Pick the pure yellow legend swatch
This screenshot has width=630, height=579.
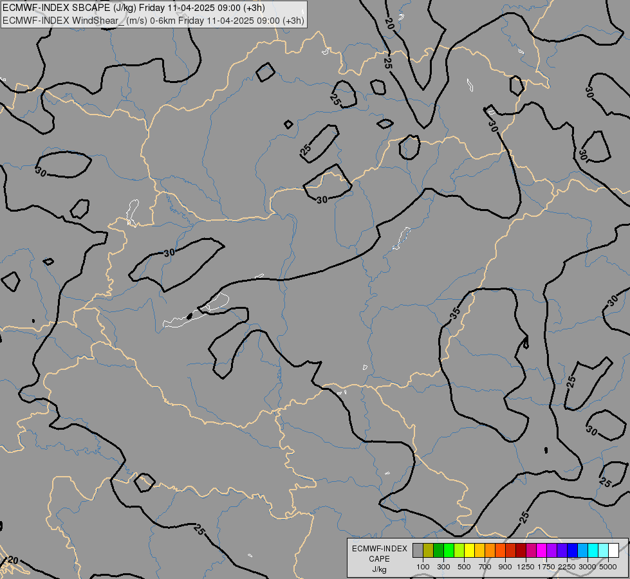(469, 551)
